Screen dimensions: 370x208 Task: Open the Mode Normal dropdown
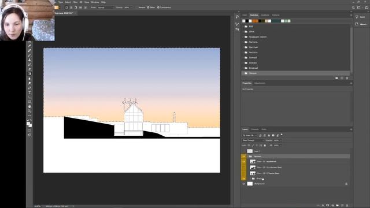106,8
